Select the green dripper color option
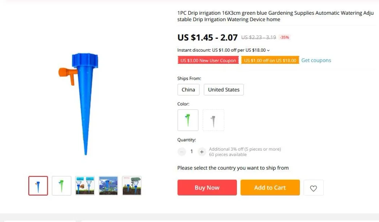The height and width of the screenshot is (222, 379). (188, 120)
